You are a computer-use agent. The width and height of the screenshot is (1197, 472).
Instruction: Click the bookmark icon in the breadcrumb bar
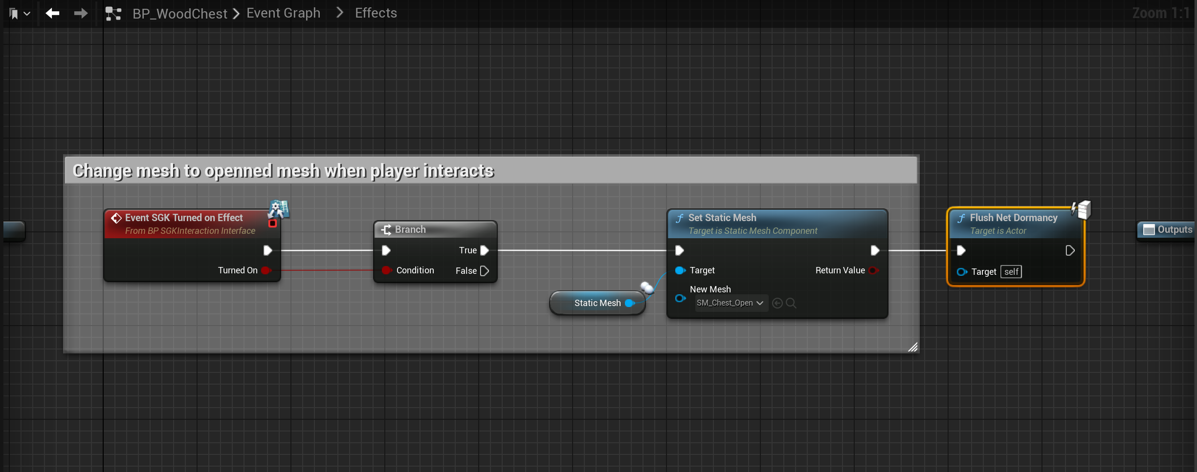click(14, 14)
